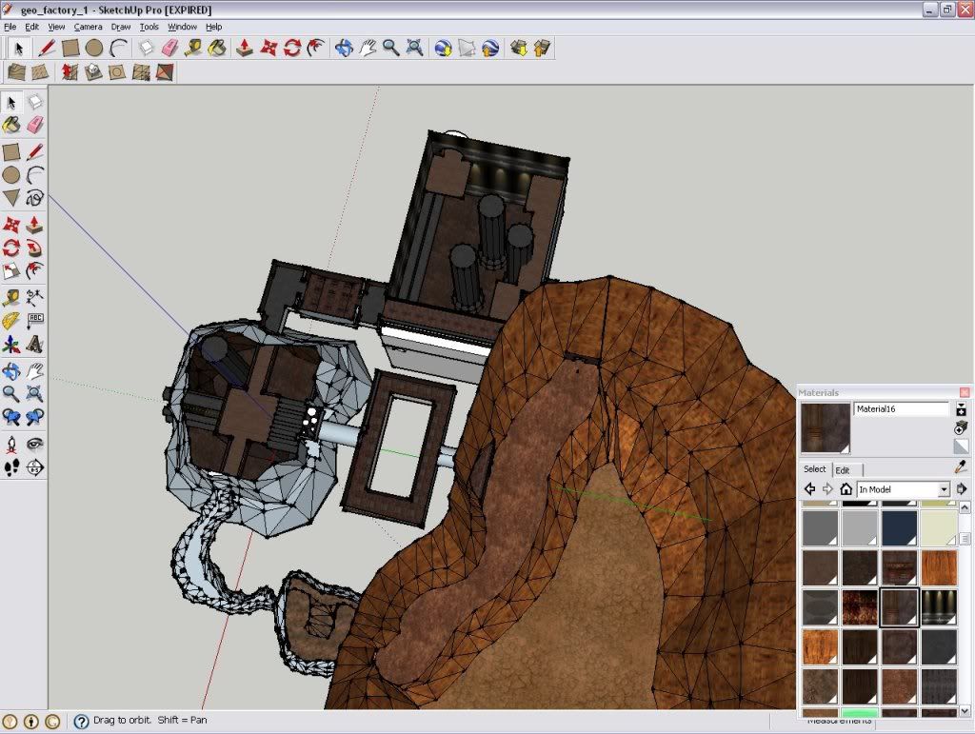Select the Sandbox Drape tool
This screenshot has width=975, height=734.
coord(117,72)
